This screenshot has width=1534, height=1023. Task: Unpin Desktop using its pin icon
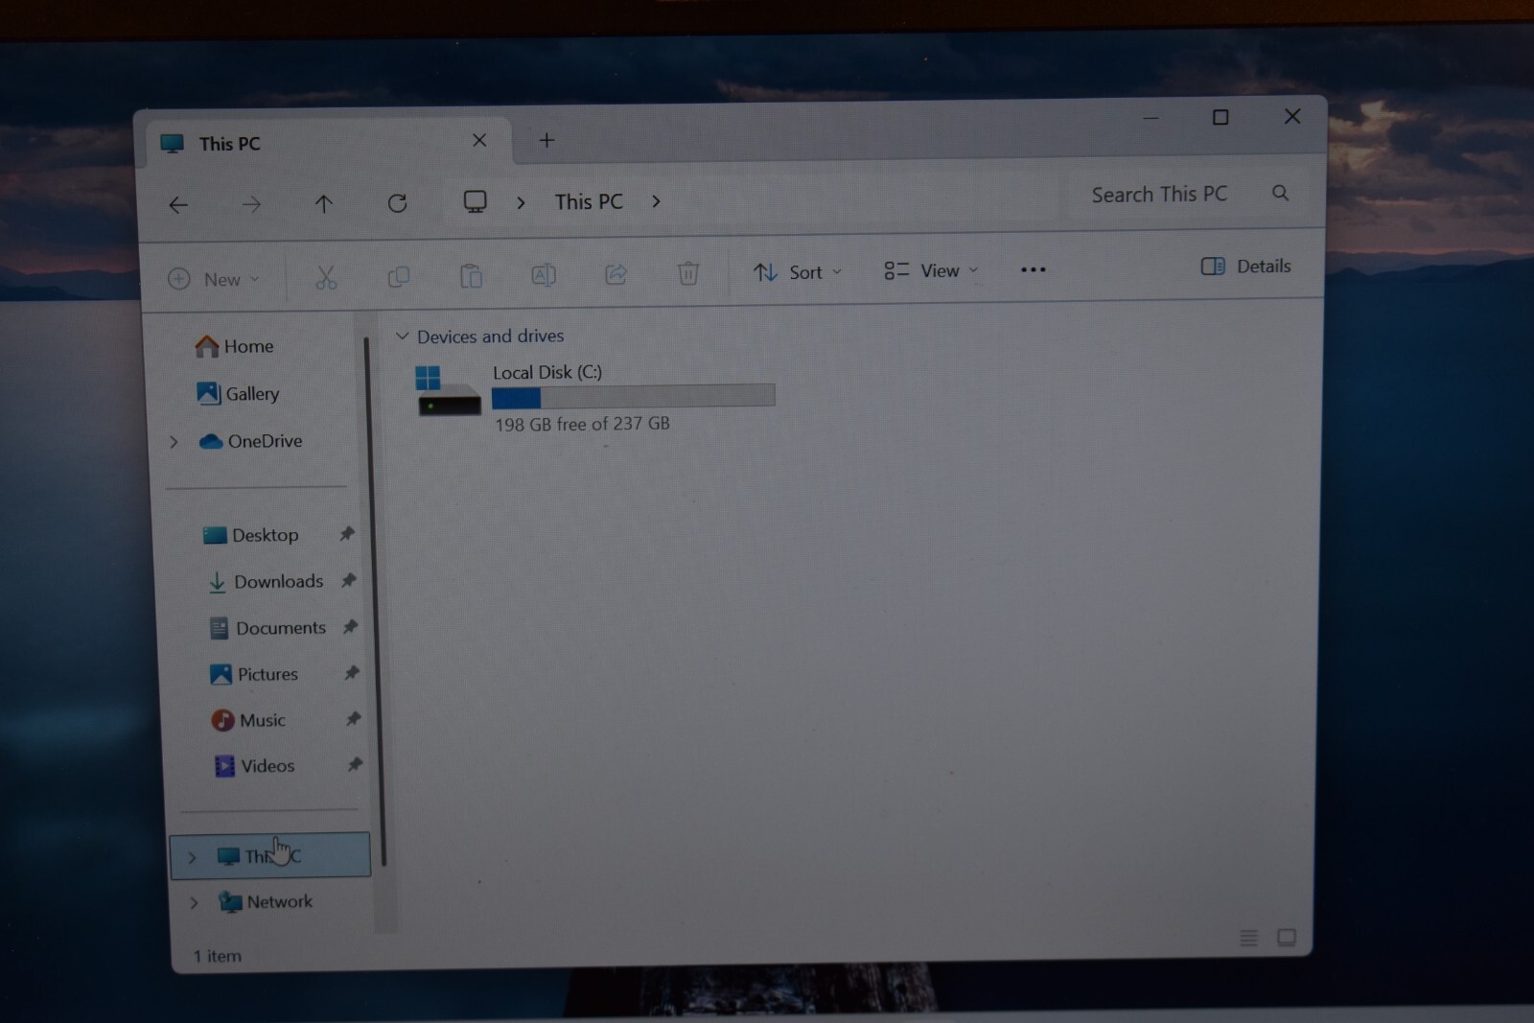(x=347, y=533)
